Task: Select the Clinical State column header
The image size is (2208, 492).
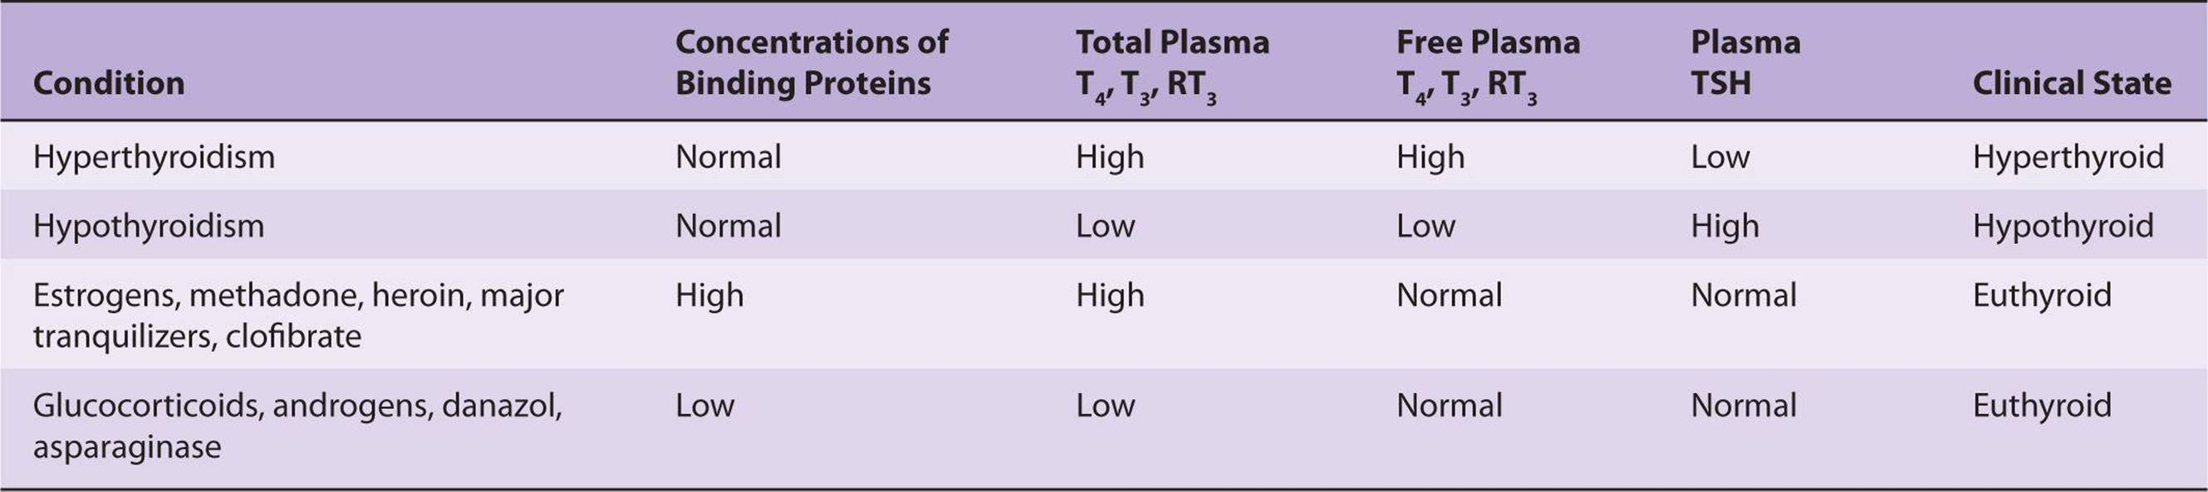Action: [x=2071, y=83]
